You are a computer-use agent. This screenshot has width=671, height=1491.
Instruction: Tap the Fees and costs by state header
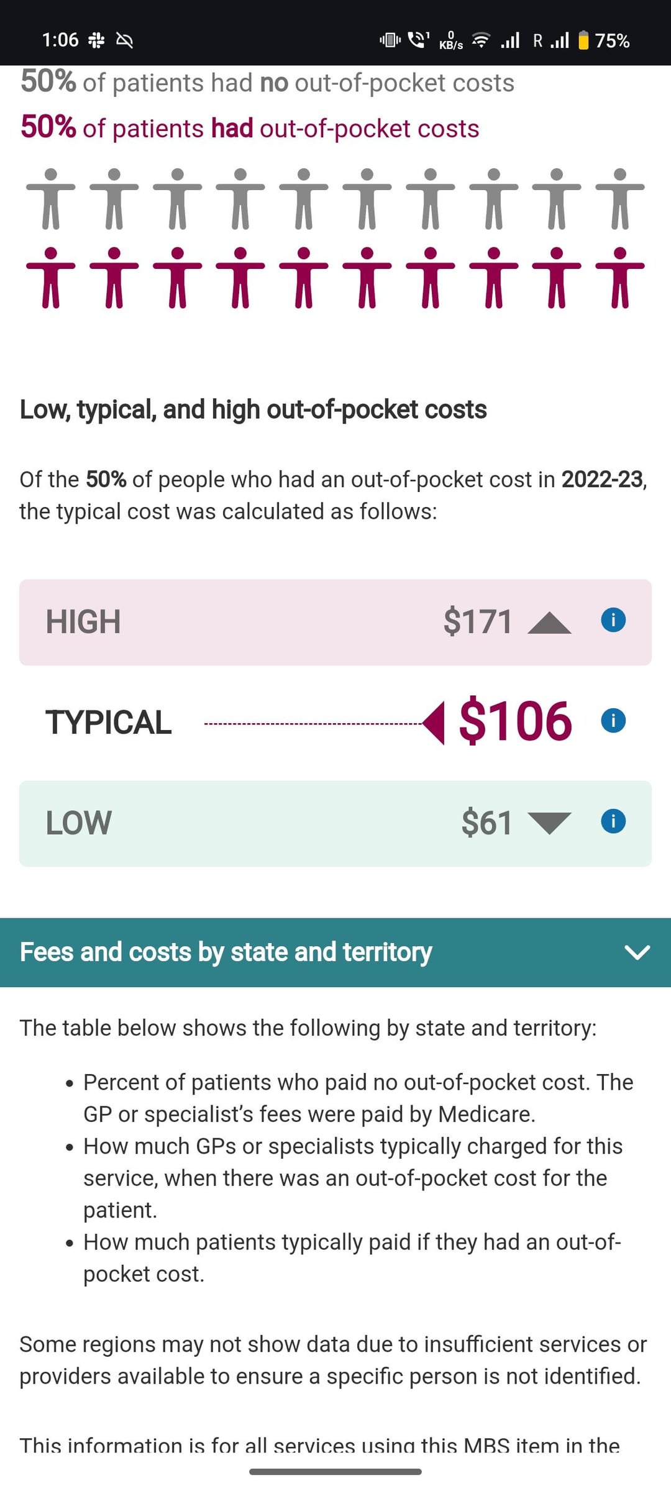coord(226,952)
